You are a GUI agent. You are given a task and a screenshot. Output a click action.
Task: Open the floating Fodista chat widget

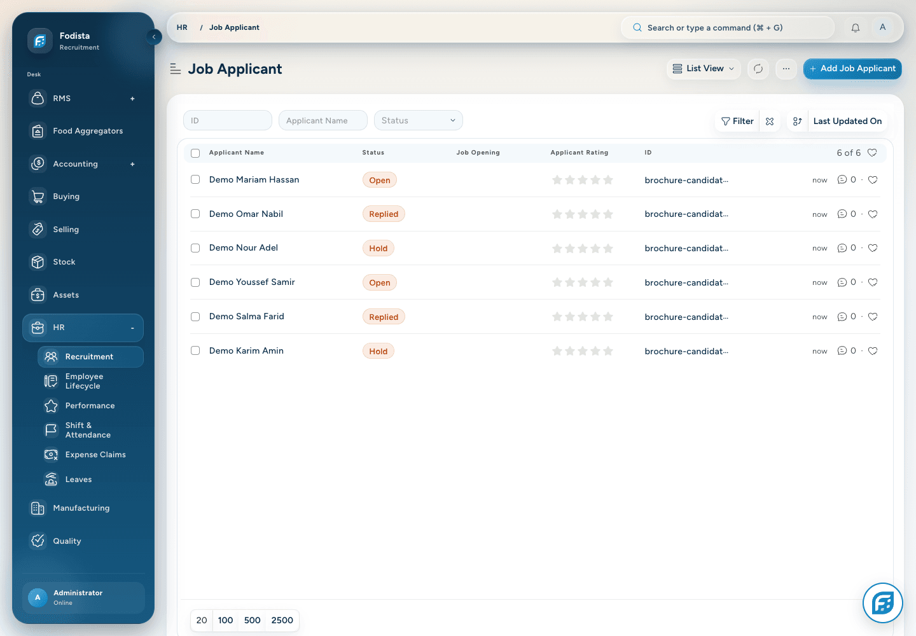pos(883,603)
